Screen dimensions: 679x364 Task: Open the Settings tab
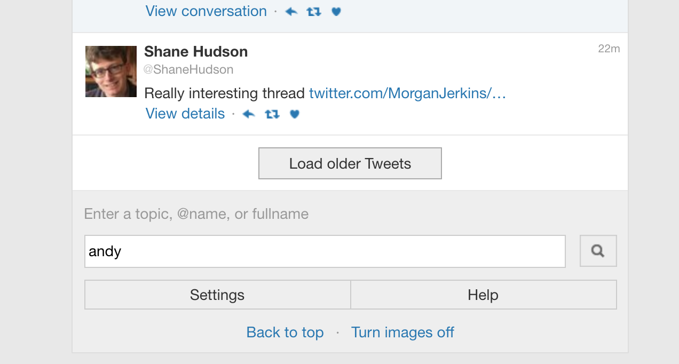click(217, 295)
